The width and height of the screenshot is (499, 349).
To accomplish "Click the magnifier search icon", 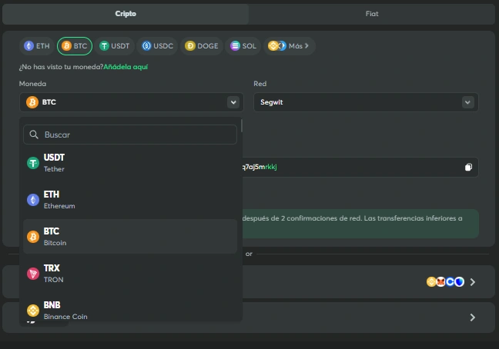I will (x=34, y=135).
